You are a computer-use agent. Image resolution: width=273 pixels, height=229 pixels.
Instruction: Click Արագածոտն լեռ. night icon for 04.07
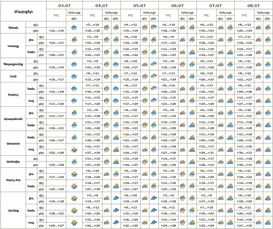click(107, 113)
